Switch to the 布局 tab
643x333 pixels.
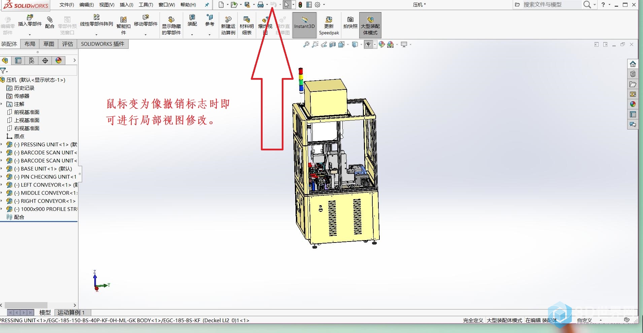(x=30, y=44)
